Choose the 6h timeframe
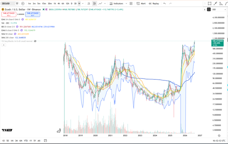 click(63, 3)
